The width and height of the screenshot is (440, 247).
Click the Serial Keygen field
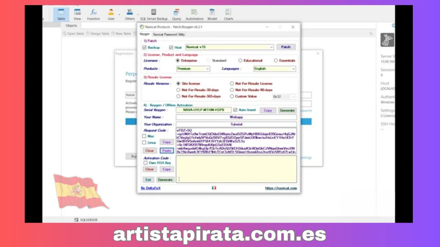203,110
